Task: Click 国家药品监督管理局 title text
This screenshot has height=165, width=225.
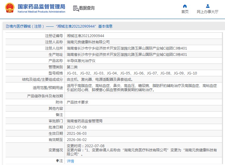Action: pyautogui.click(x=41, y=7)
